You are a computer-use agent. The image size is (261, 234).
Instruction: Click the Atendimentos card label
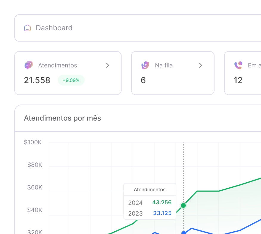(58, 65)
